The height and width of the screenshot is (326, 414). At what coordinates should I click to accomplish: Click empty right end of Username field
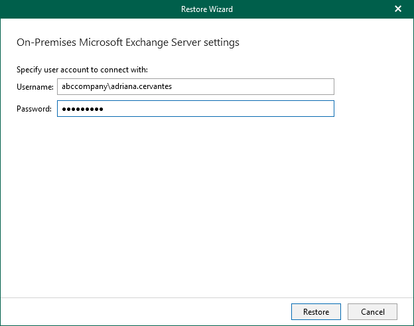[279, 87]
